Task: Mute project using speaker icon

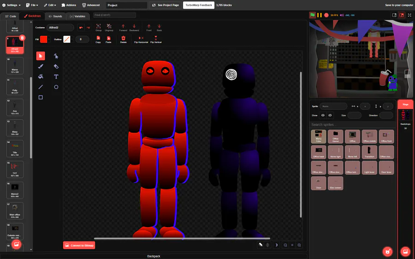Action: (342, 15)
